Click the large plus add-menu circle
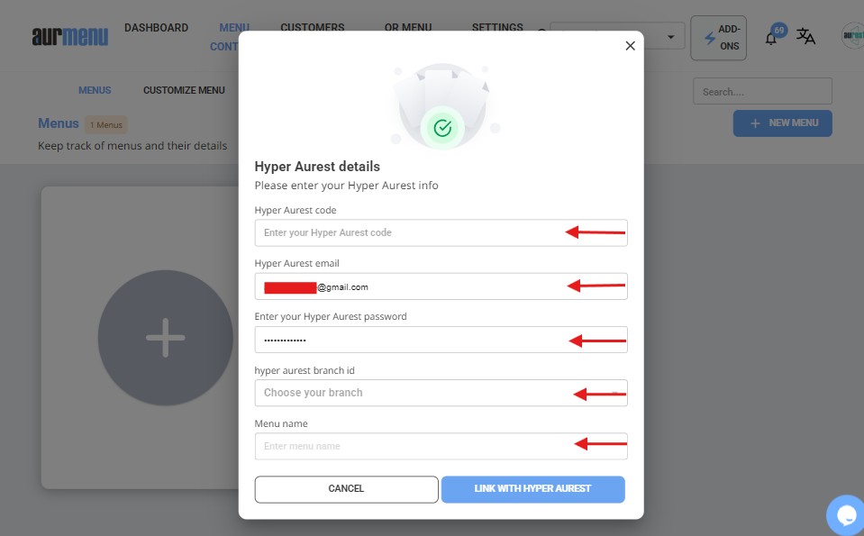Viewport: 864px width, 536px height. click(x=165, y=338)
